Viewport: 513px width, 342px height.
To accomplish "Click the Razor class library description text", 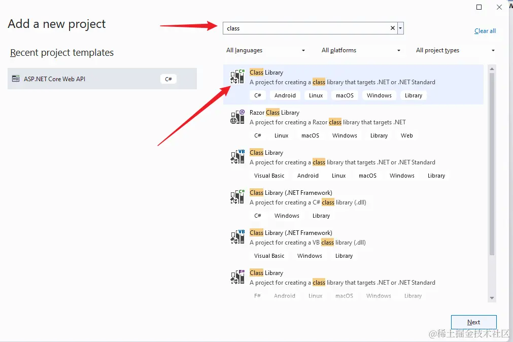I will 327,122.
